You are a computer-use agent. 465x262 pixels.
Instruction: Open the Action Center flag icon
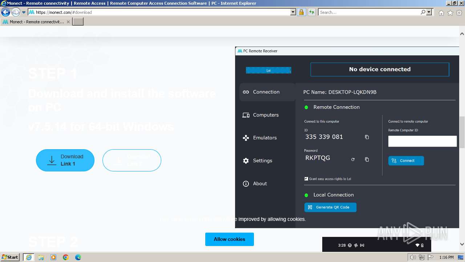coord(430,257)
